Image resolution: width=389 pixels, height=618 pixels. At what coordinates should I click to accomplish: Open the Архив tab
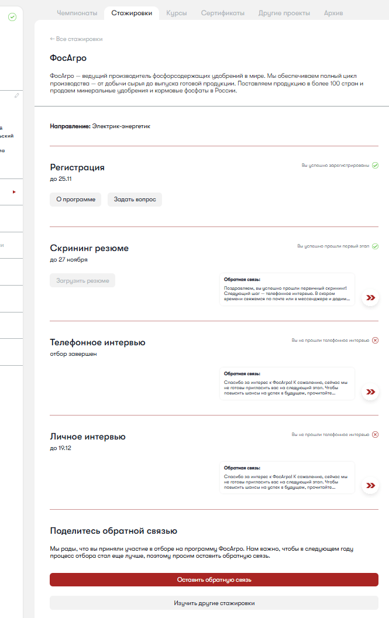pos(333,13)
